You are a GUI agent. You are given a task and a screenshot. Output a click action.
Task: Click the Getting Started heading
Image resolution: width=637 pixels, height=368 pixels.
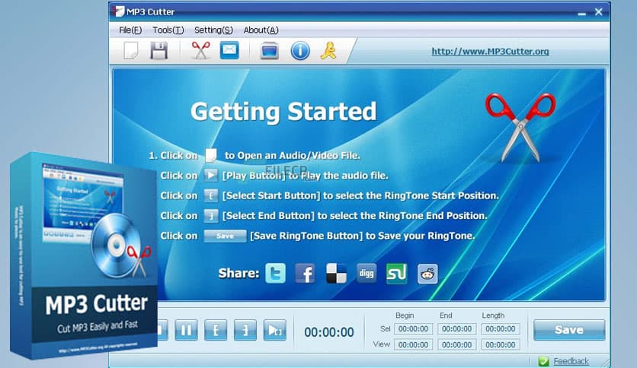coord(283,112)
